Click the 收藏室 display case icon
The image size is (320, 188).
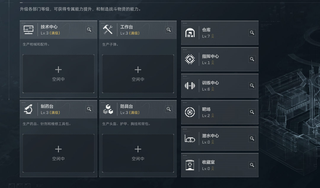pos(190,165)
